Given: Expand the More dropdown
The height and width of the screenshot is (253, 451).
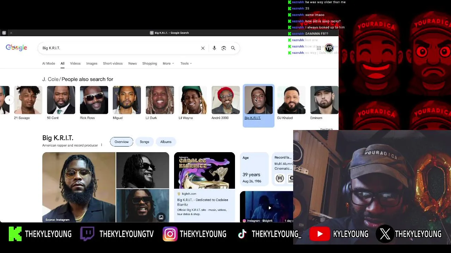Looking at the screenshot, I should (x=168, y=64).
